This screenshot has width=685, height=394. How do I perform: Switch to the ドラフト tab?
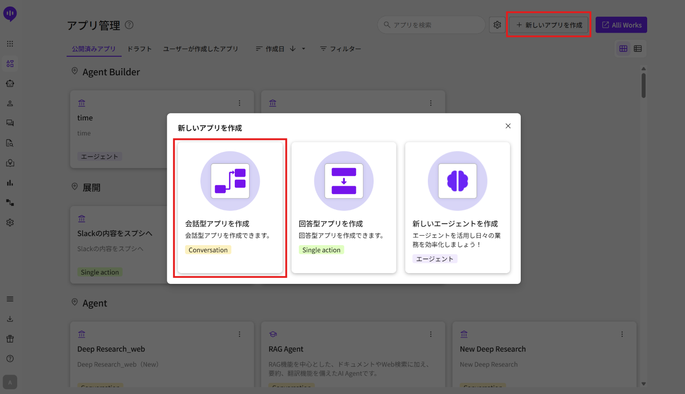(x=139, y=49)
